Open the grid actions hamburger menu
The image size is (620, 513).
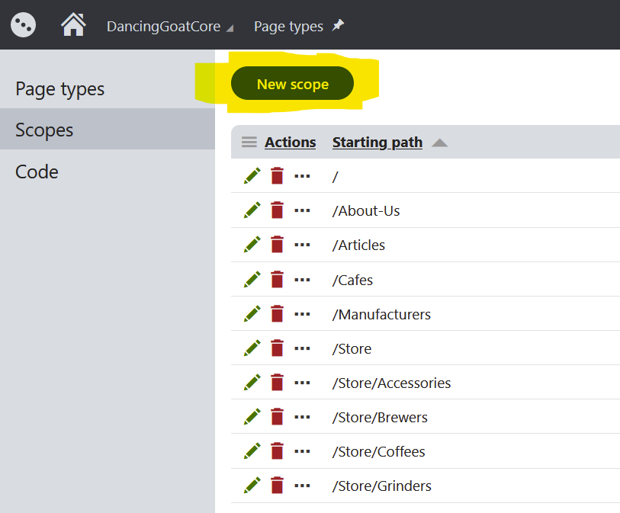[249, 142]
